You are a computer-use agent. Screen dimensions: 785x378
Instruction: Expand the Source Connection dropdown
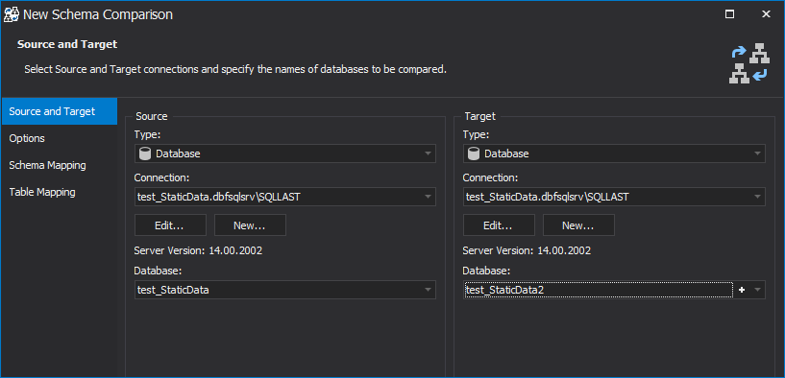click(x=428, y=197)
